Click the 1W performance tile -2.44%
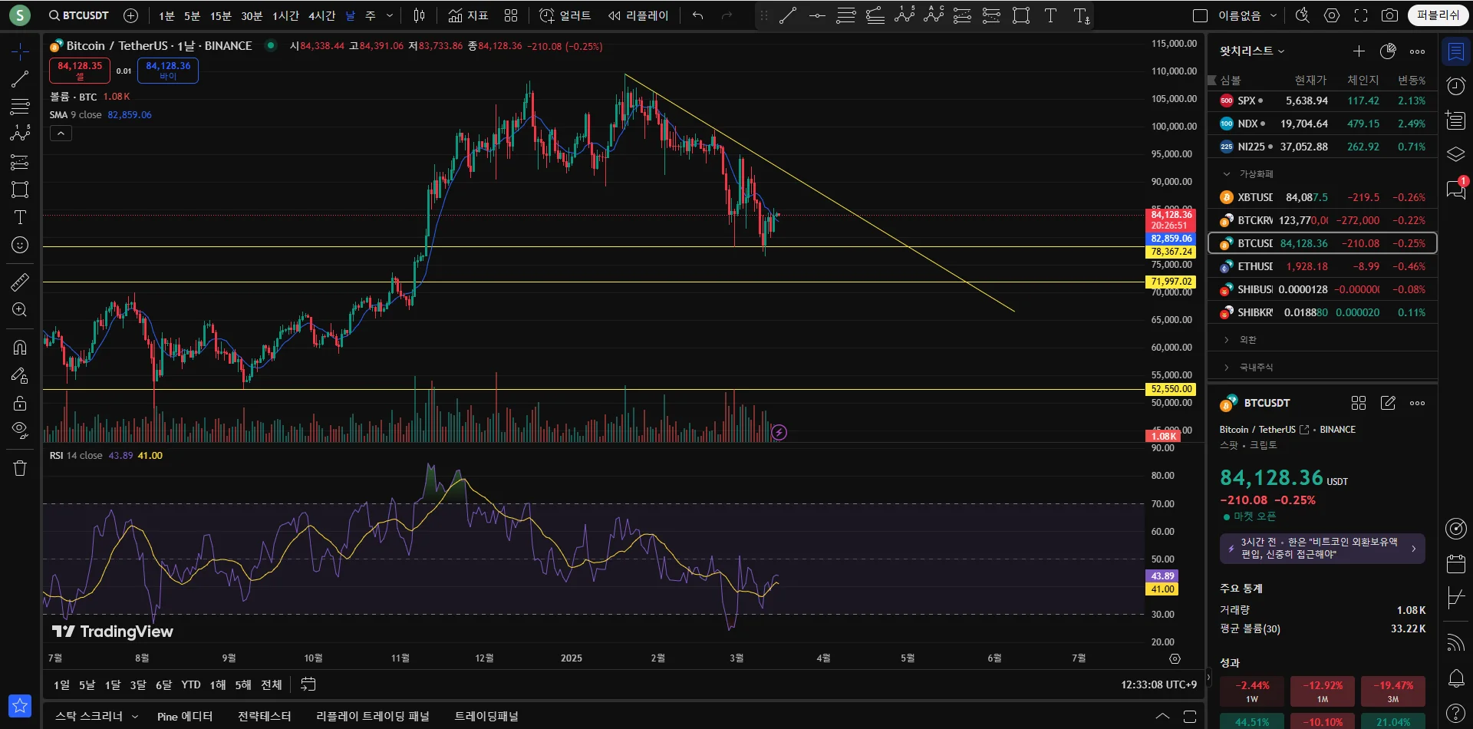The image size is (1473, 729). pyautogui.click(x=1252, y=691)
